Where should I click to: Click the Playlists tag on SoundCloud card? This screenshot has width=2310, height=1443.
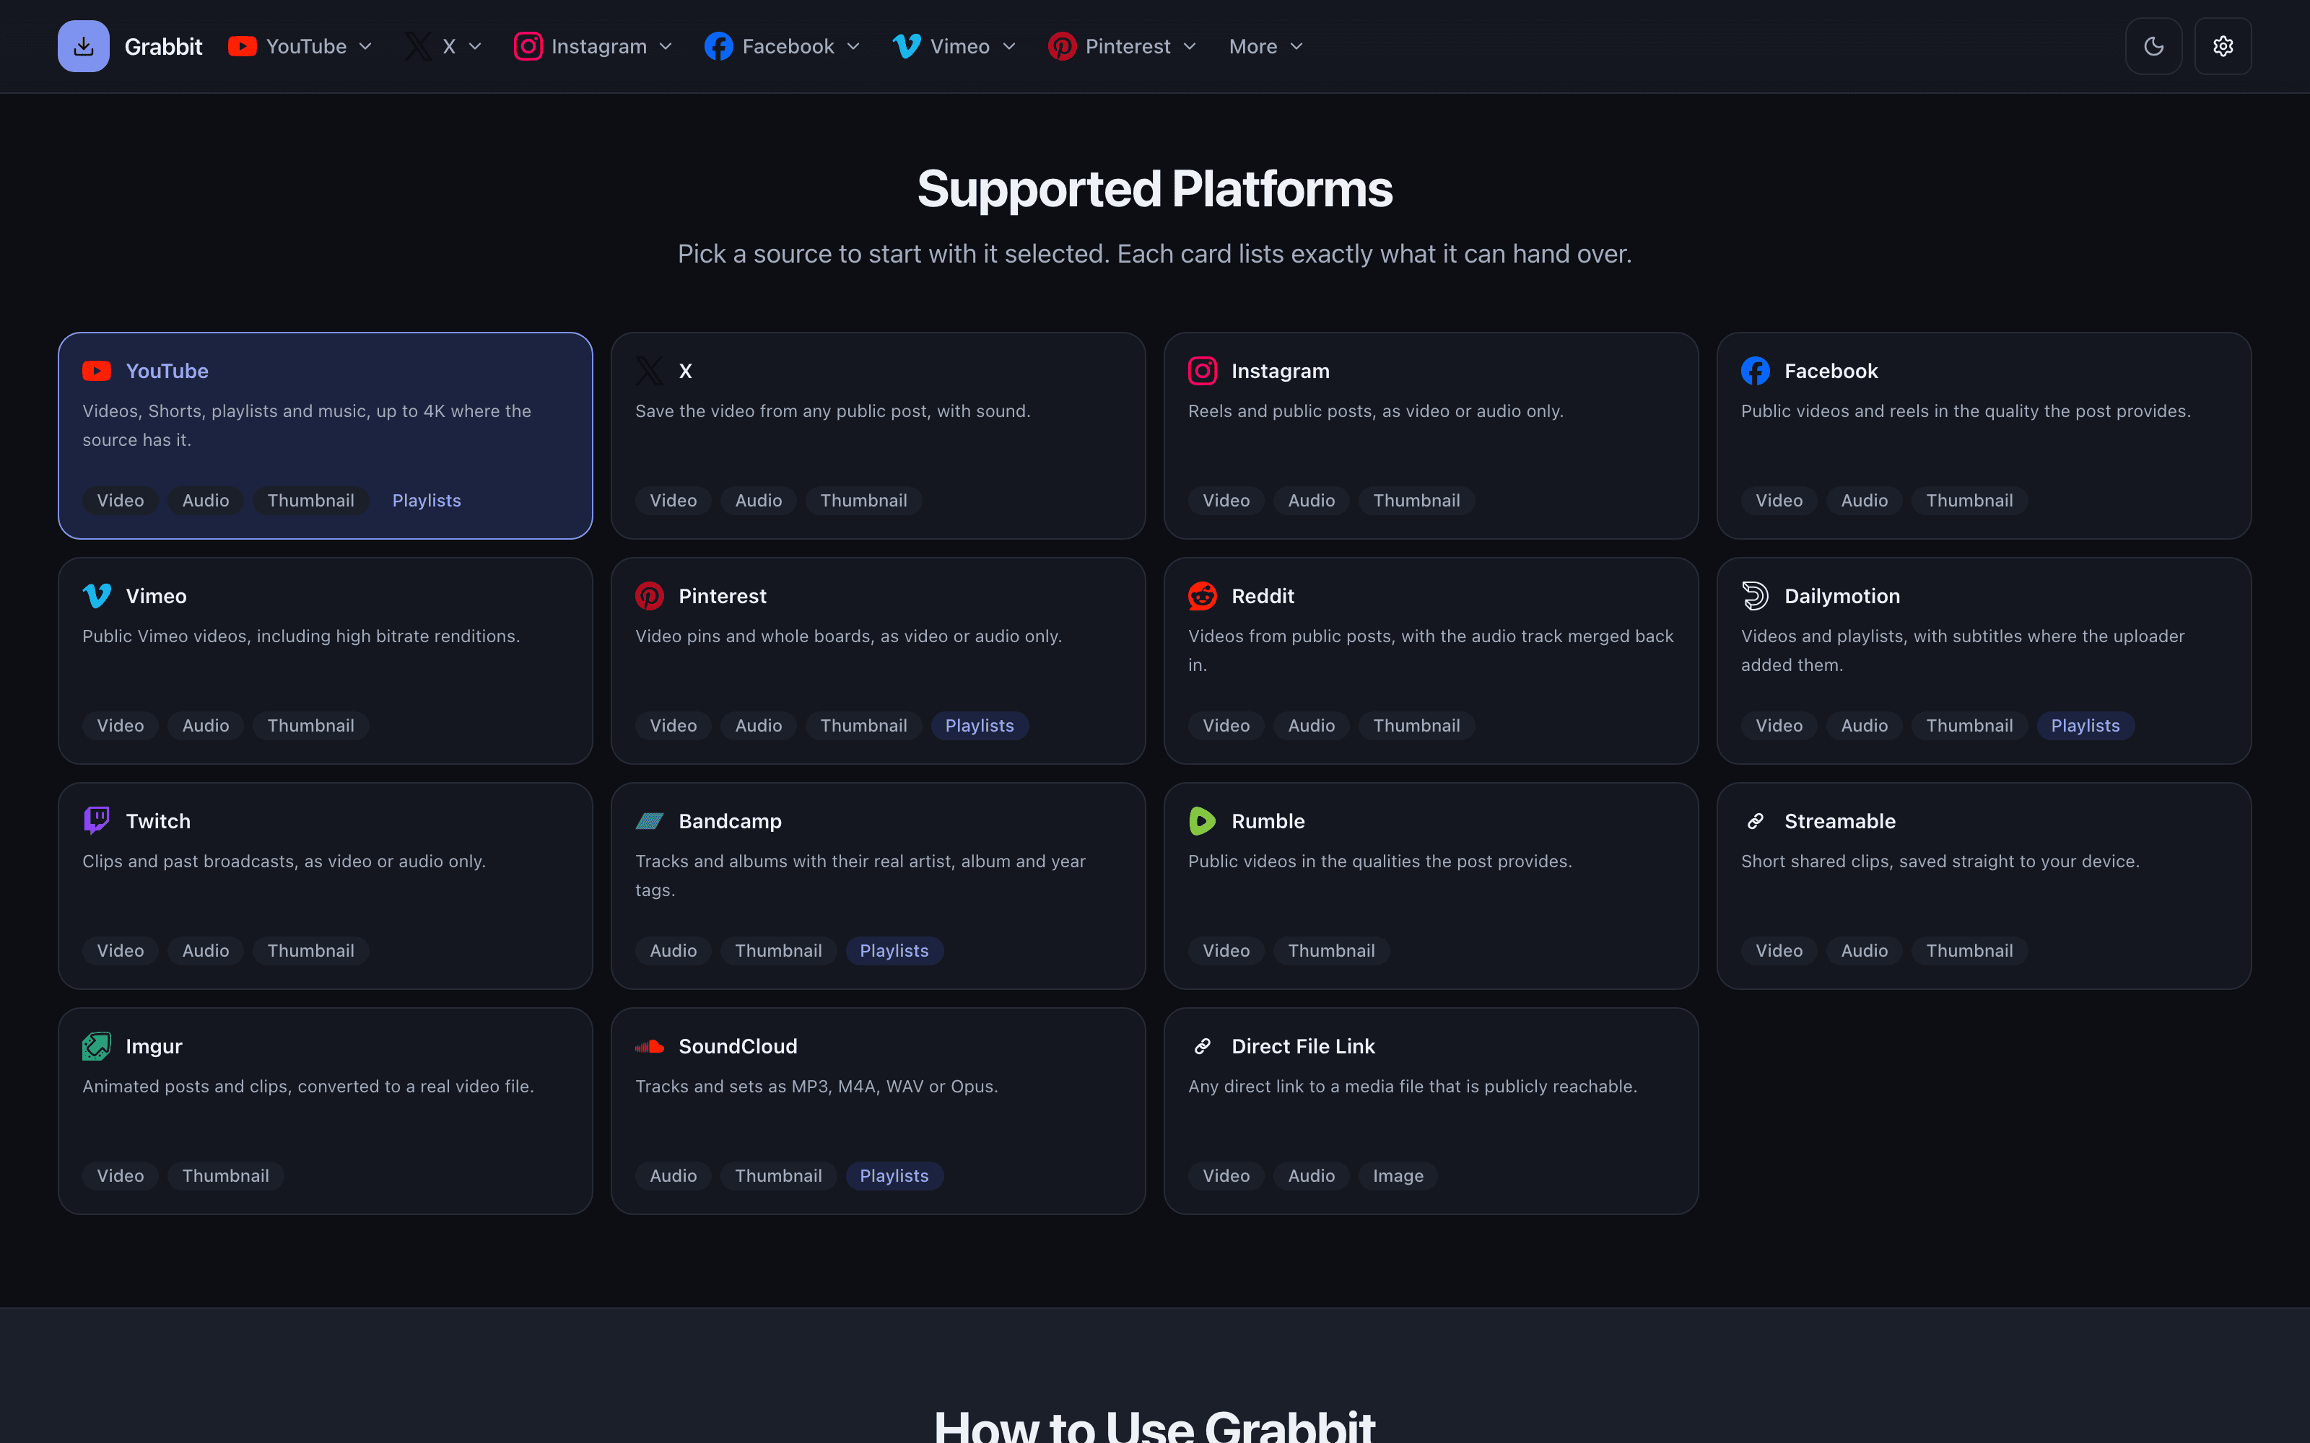894,1176
